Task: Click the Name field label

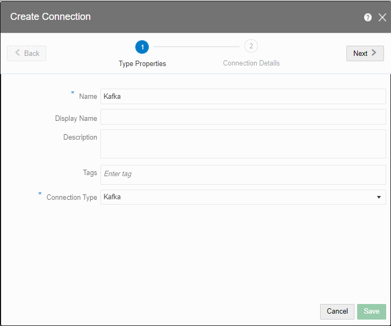Action: (x=88, y=97)
